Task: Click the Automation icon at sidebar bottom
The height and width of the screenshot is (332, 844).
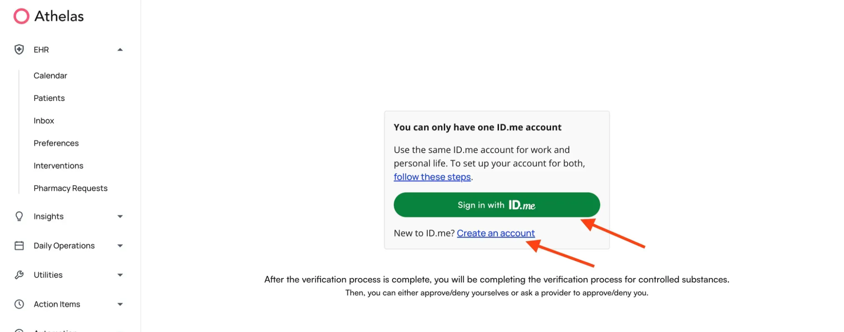Action: coord(19,330)
